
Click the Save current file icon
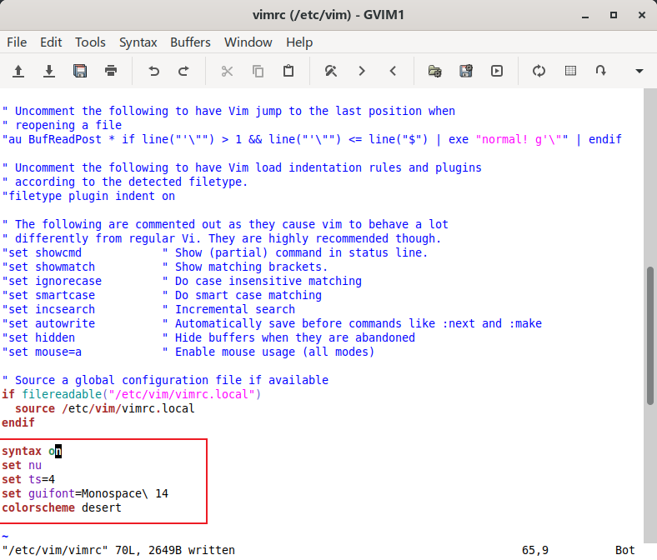coord(49,71)
